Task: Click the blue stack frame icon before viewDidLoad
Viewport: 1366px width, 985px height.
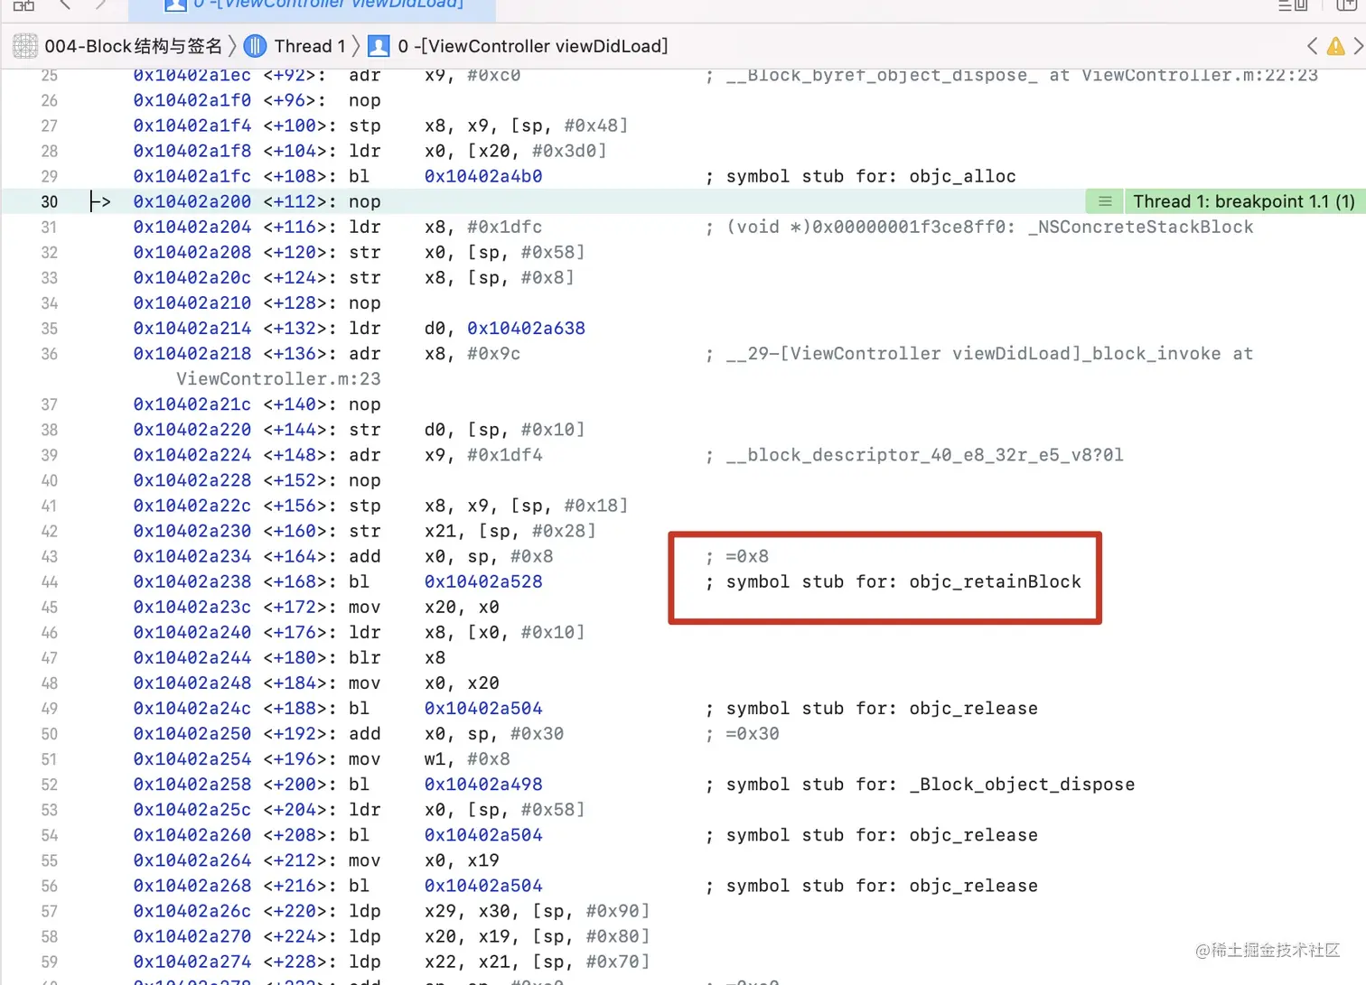Action: 379,46
